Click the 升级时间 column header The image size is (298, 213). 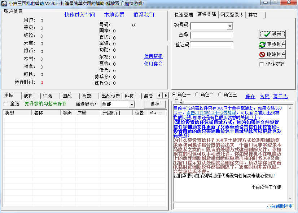click(x=116, y=113)
